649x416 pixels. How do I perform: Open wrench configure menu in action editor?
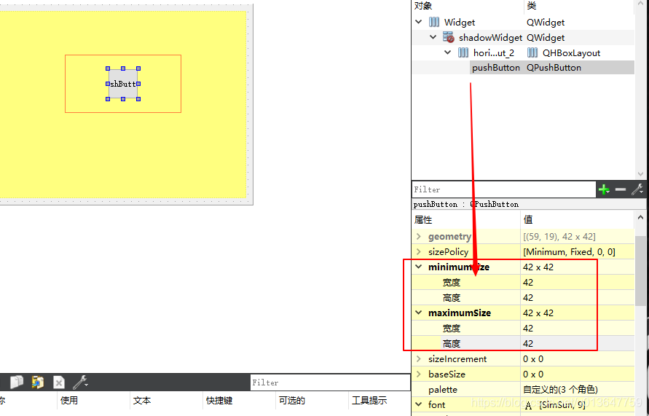pos(80,382)
